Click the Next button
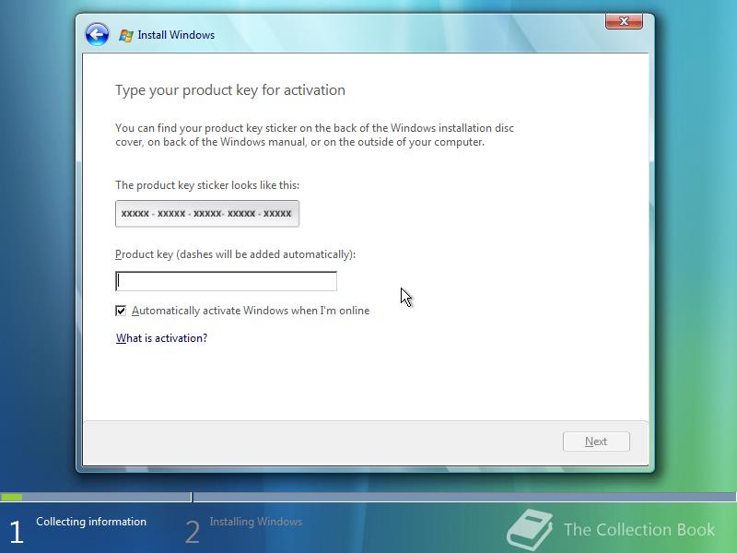Viewport: 737px width, 553px height. pos(596,441)
